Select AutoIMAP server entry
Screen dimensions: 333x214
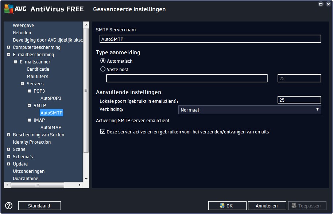click(x=51, y=127)
